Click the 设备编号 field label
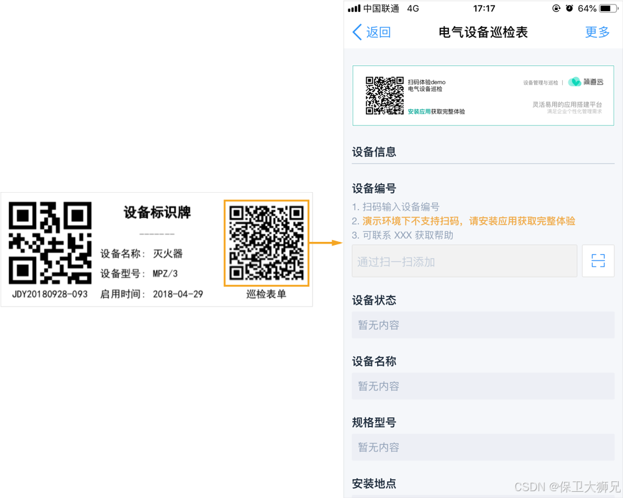The height and width of the screenshot is (498, 623). point(374,188)
